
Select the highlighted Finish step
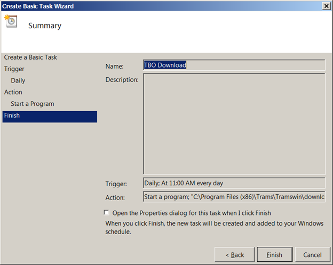pyautogui.click(x=50, y=117)
